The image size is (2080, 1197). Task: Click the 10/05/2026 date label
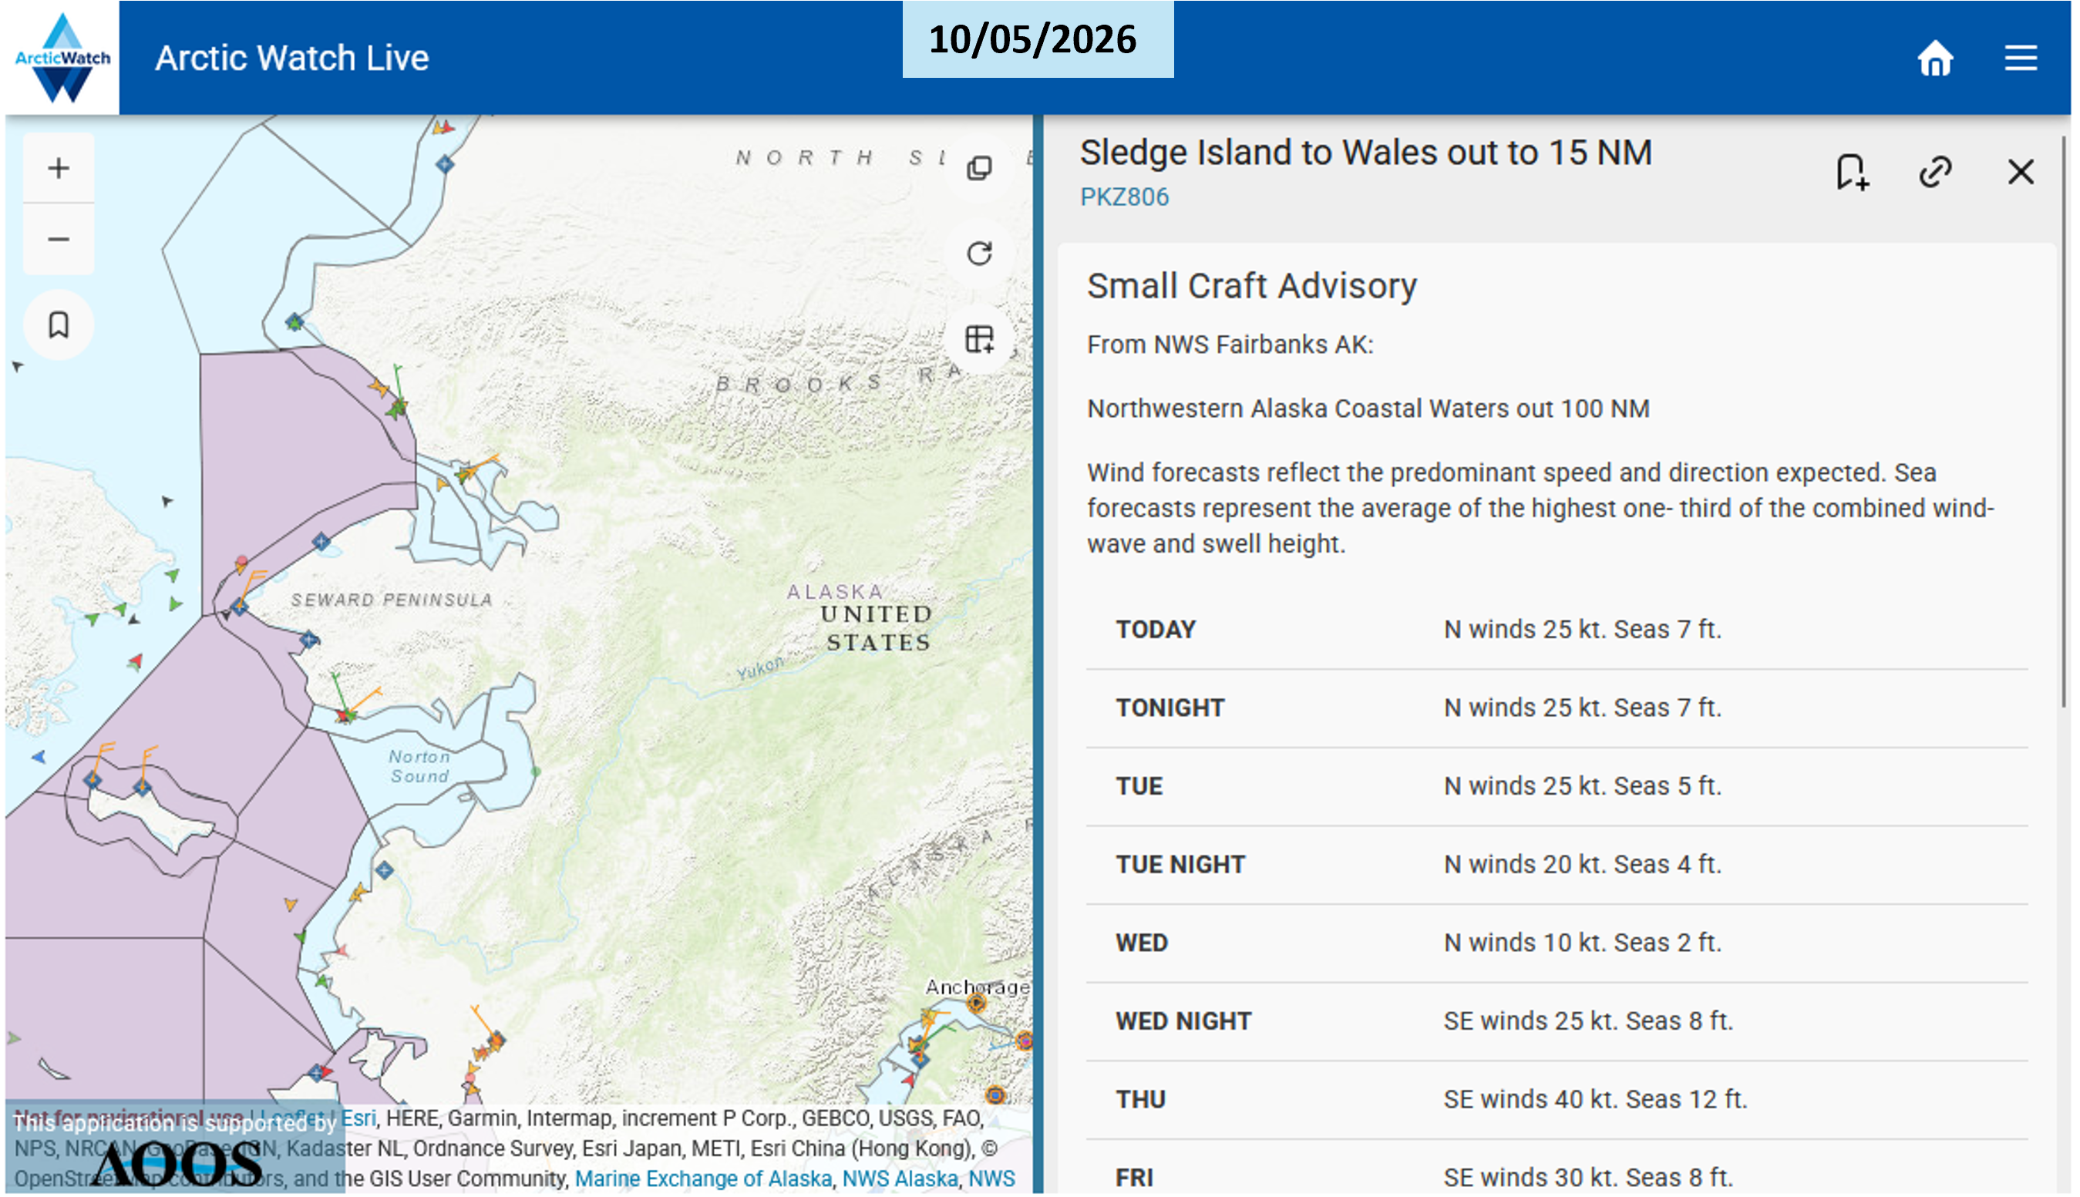pyautogui.click(x=1037, y=39)
